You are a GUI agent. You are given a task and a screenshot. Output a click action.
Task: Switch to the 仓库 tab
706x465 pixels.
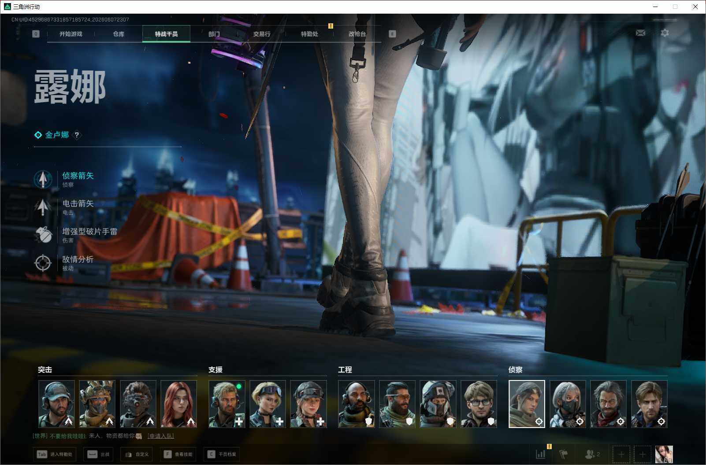point(119,34)
